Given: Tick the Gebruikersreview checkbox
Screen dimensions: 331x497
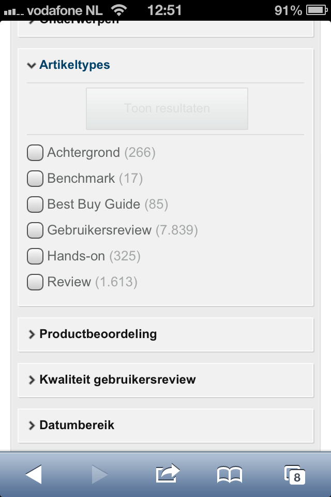Looking at the screenshot, I should point(35,230).
